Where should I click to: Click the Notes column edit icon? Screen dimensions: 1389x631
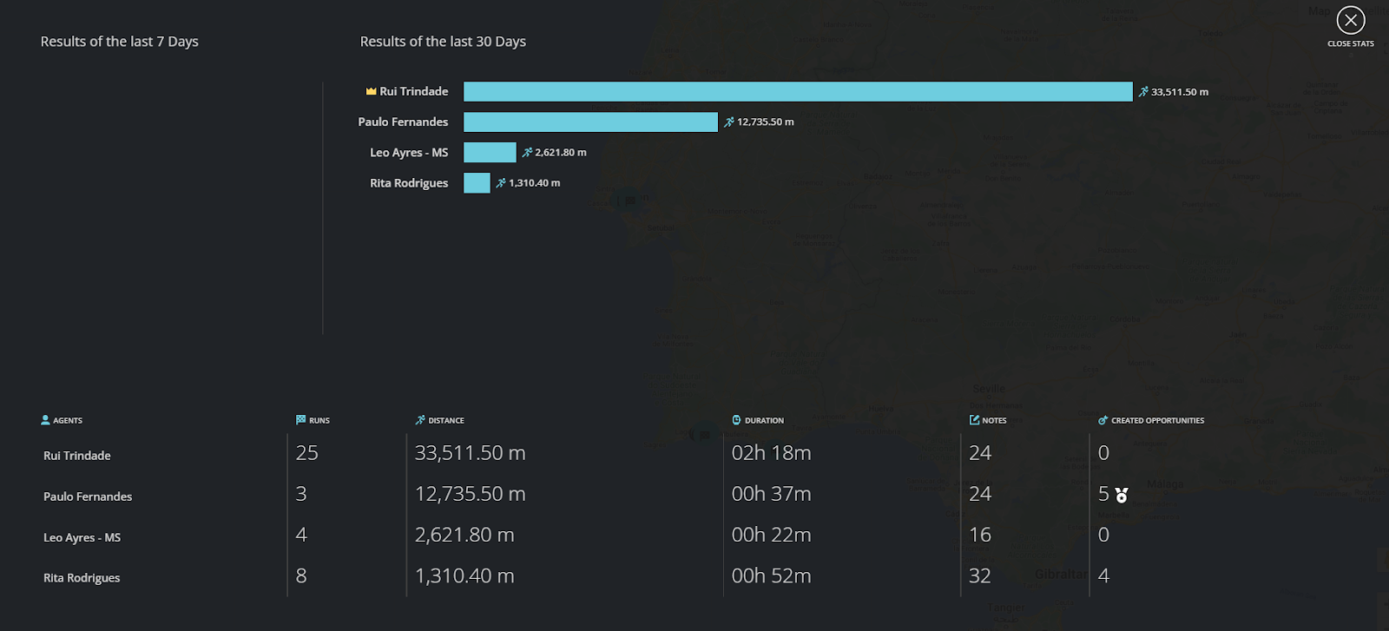(975, 420)
